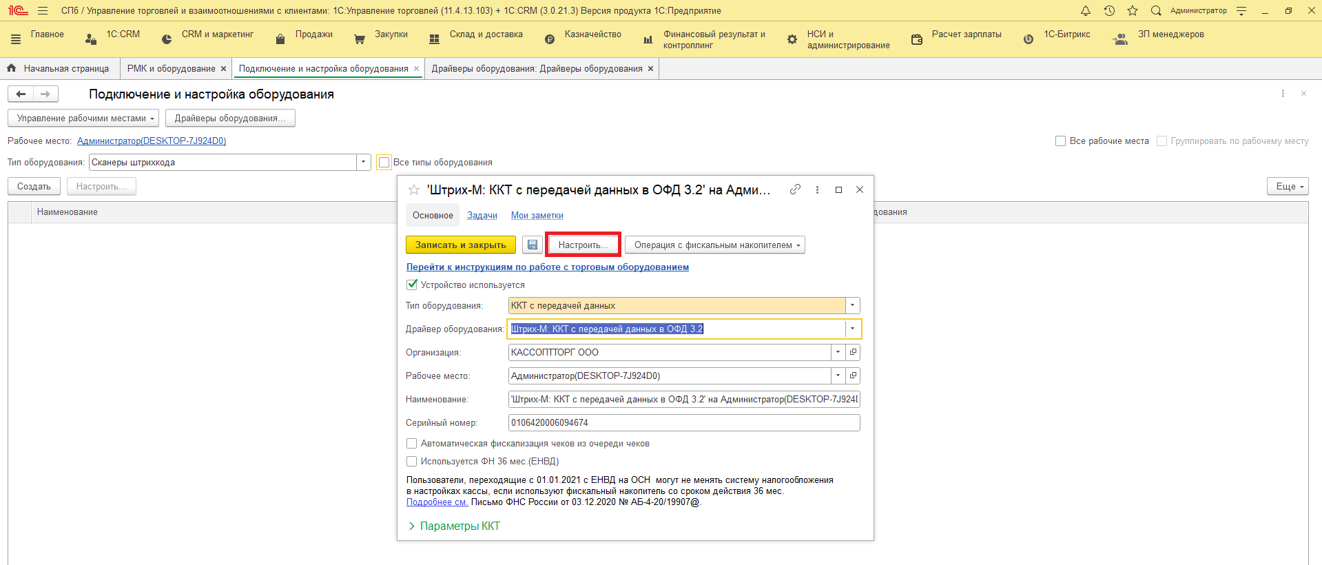This screenshot has width=1322, height=565.
Task: Copy link using chain icon in dialog
Action: (x=795, y=189)
